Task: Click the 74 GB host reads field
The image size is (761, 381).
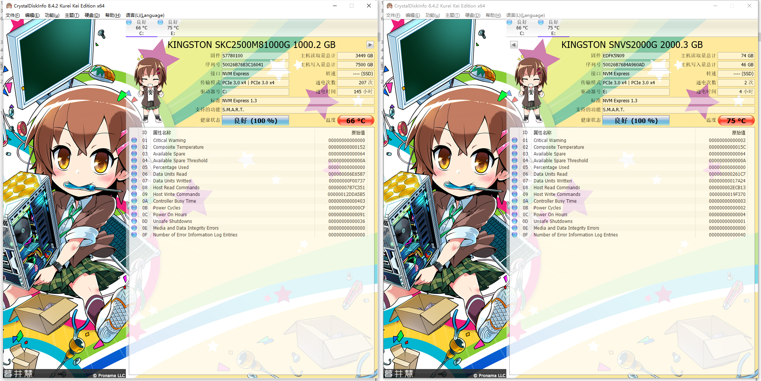Action: (736, 56)
